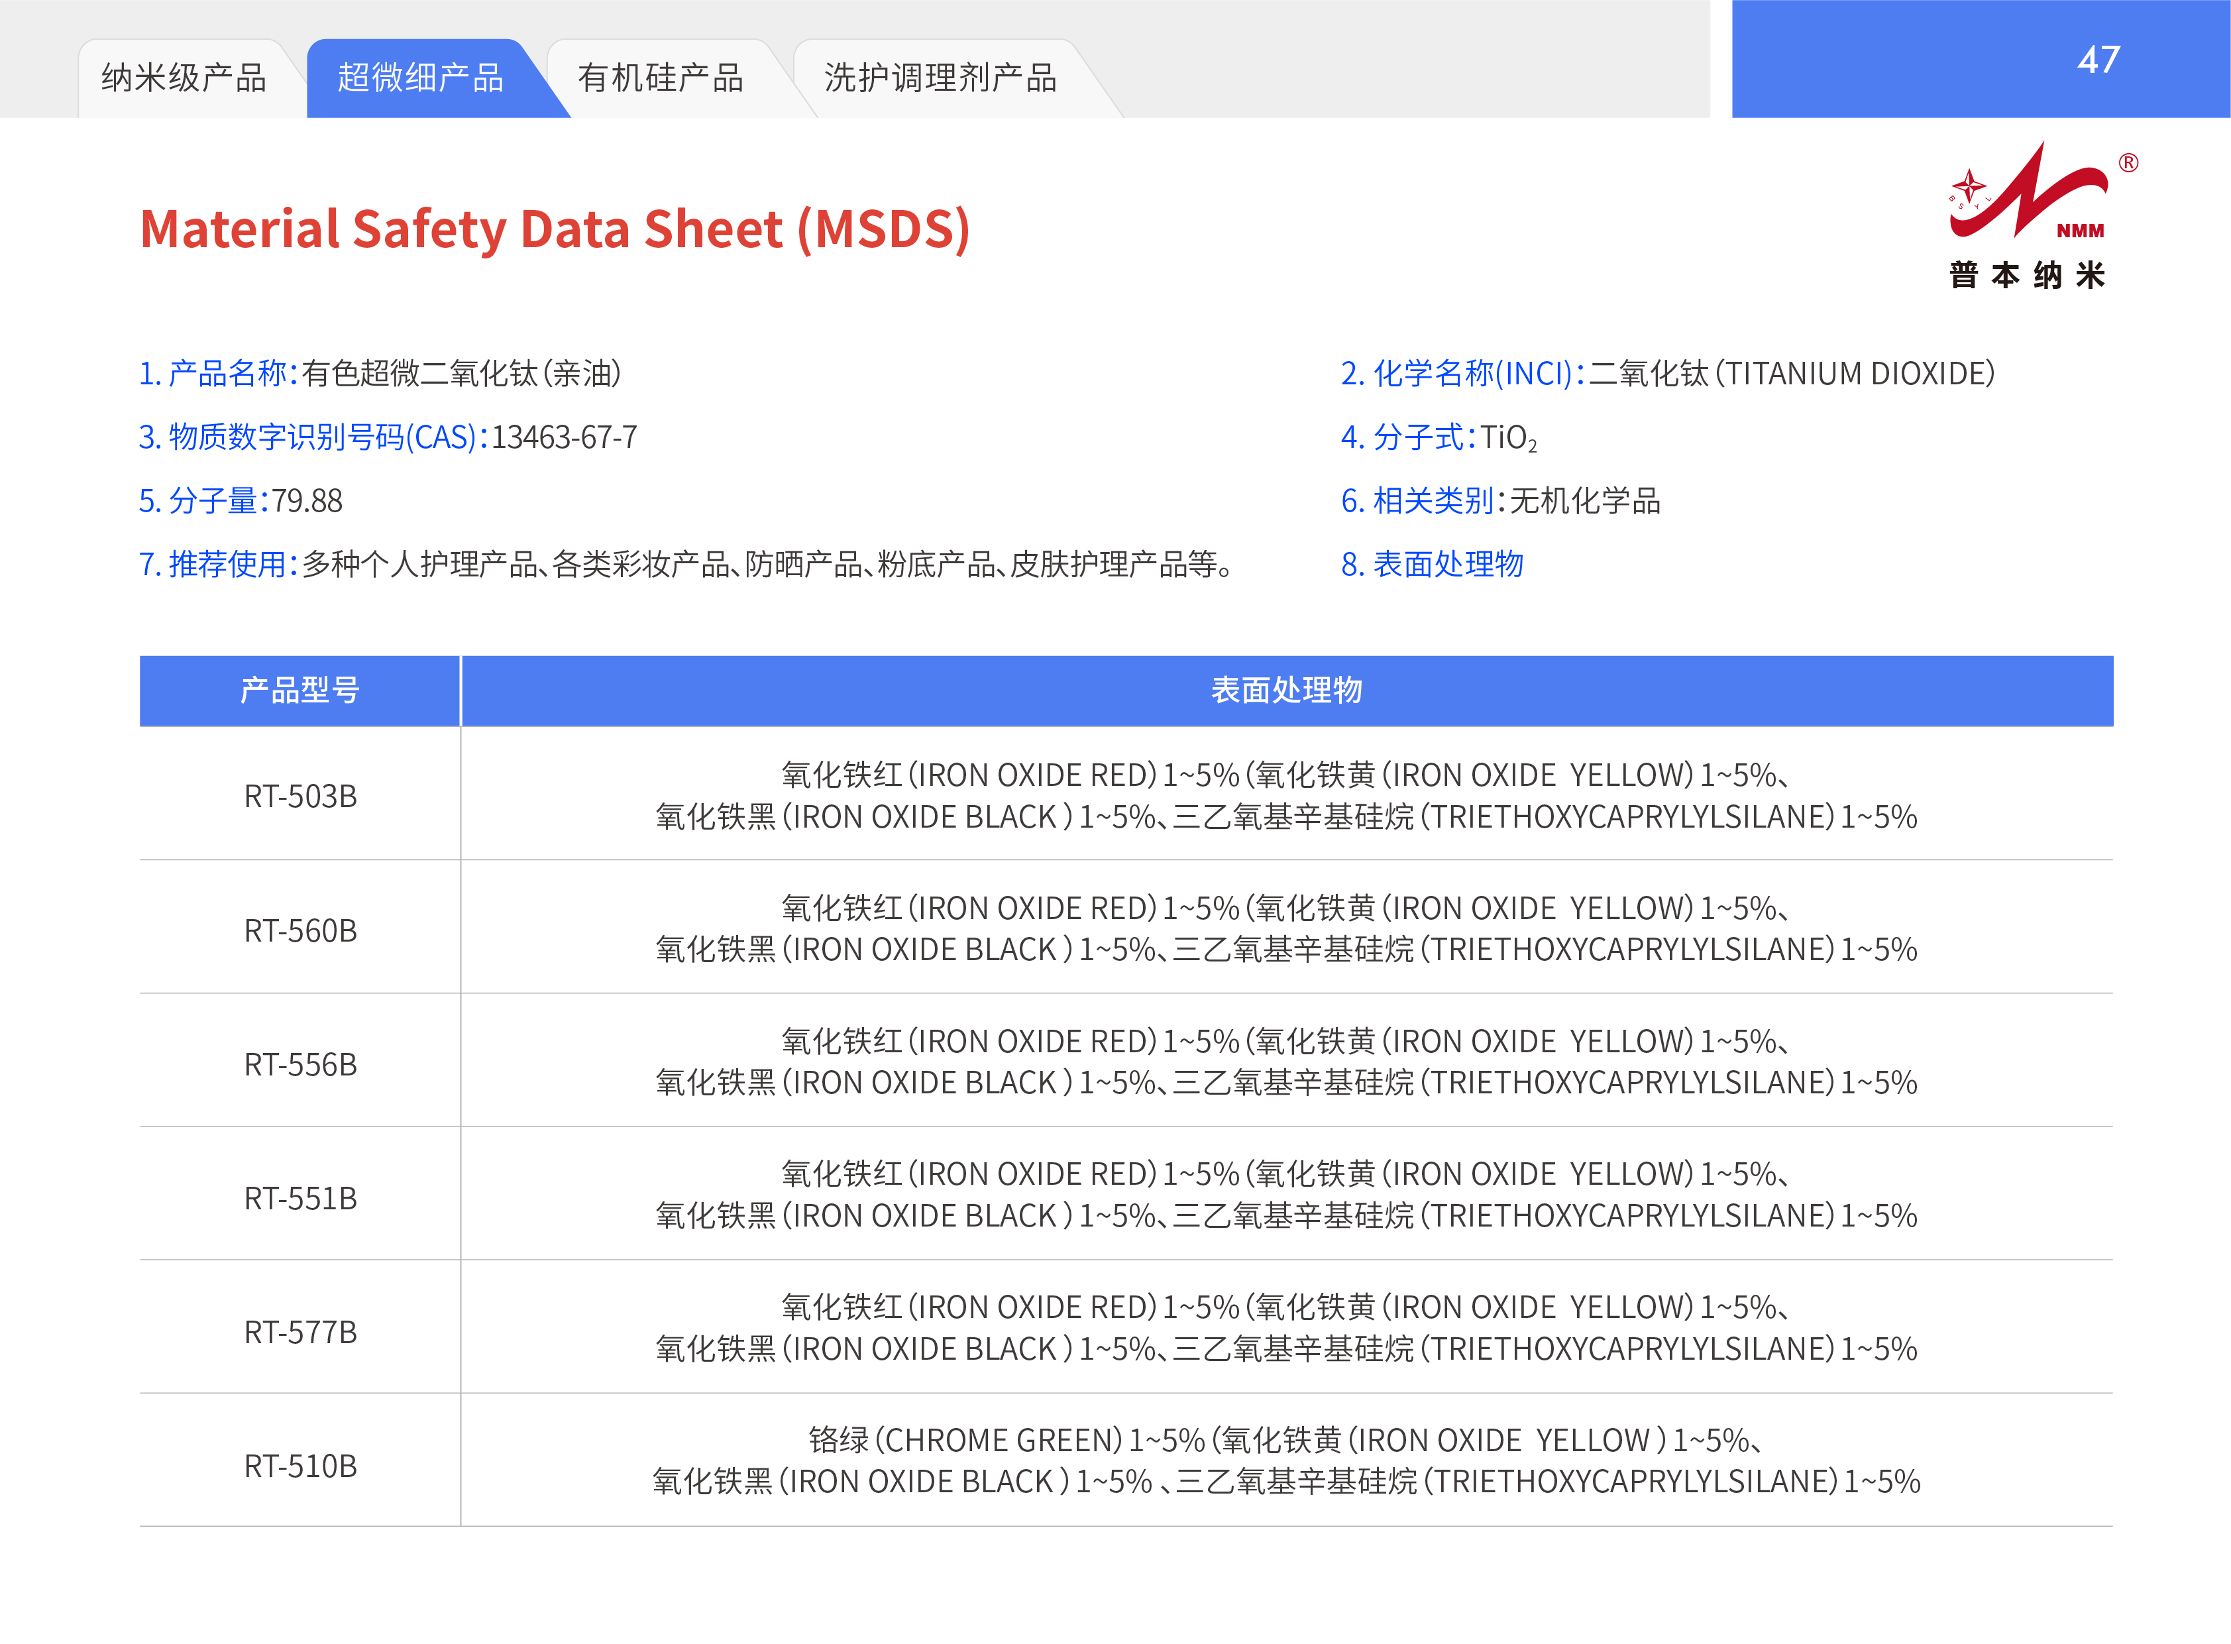Image resolution: width=2231 pixels, height=1644 pixels.
Task: Select the RT-560B model cell
Action: coord(299,930)
